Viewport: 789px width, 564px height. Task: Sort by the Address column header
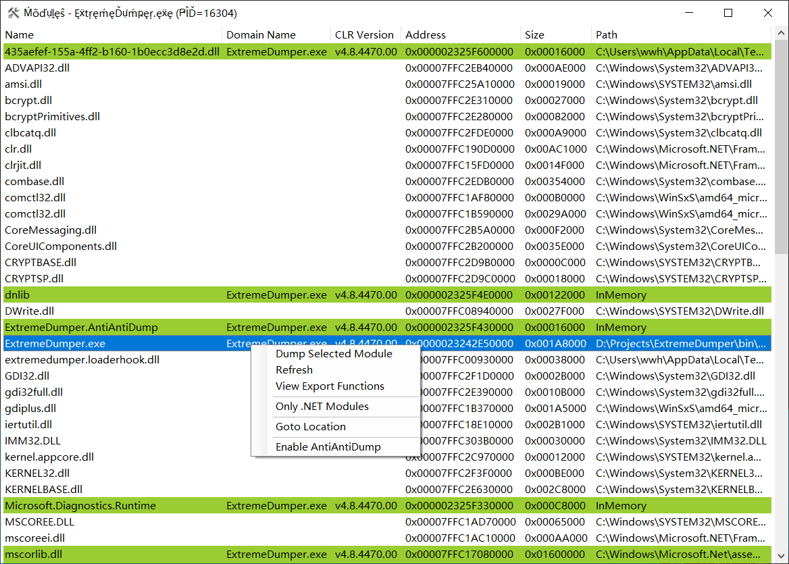coord(461,34)
